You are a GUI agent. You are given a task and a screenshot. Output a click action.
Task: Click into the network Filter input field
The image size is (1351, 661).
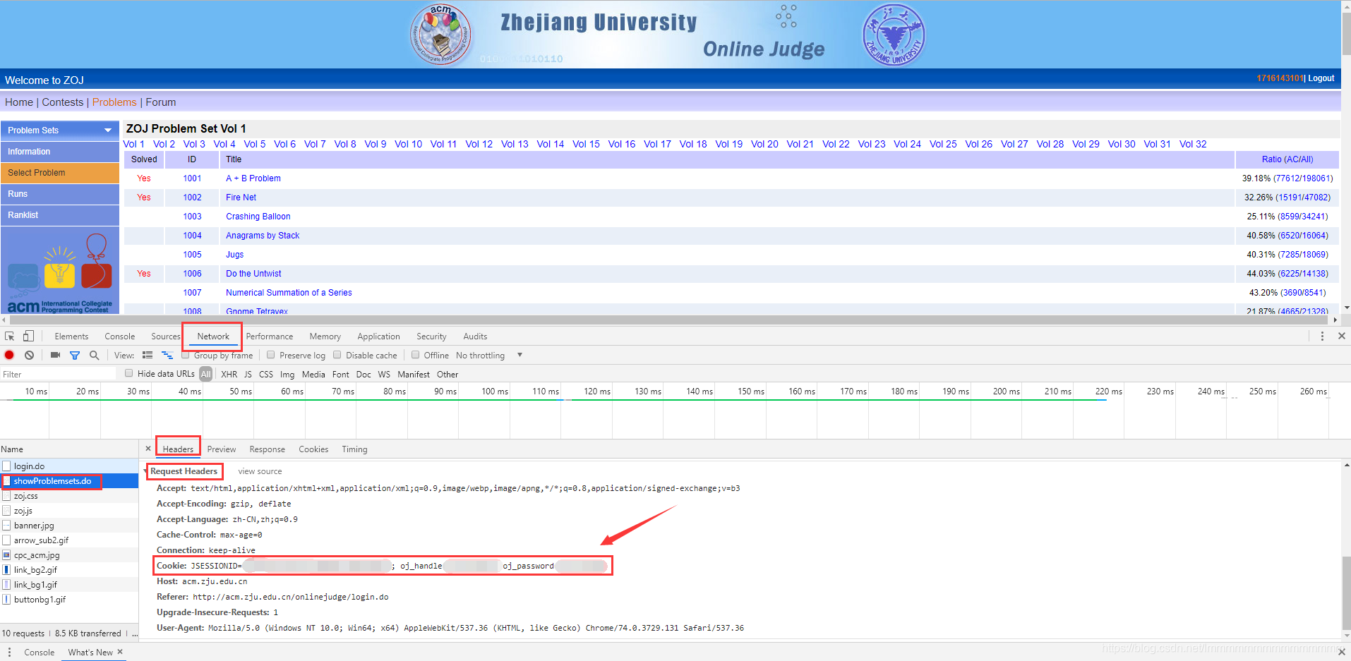58,374
